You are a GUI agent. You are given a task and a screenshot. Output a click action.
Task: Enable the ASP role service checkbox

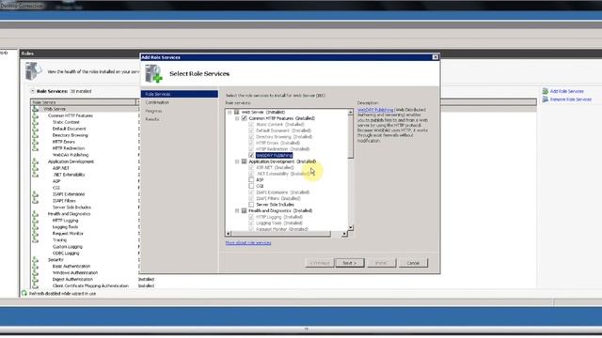click(251, 179)
